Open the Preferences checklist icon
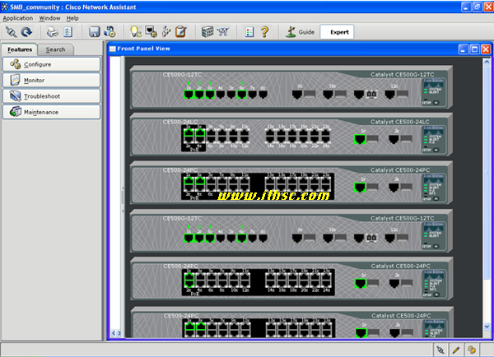Screen dimensions: 494x357 pos(68,32)
